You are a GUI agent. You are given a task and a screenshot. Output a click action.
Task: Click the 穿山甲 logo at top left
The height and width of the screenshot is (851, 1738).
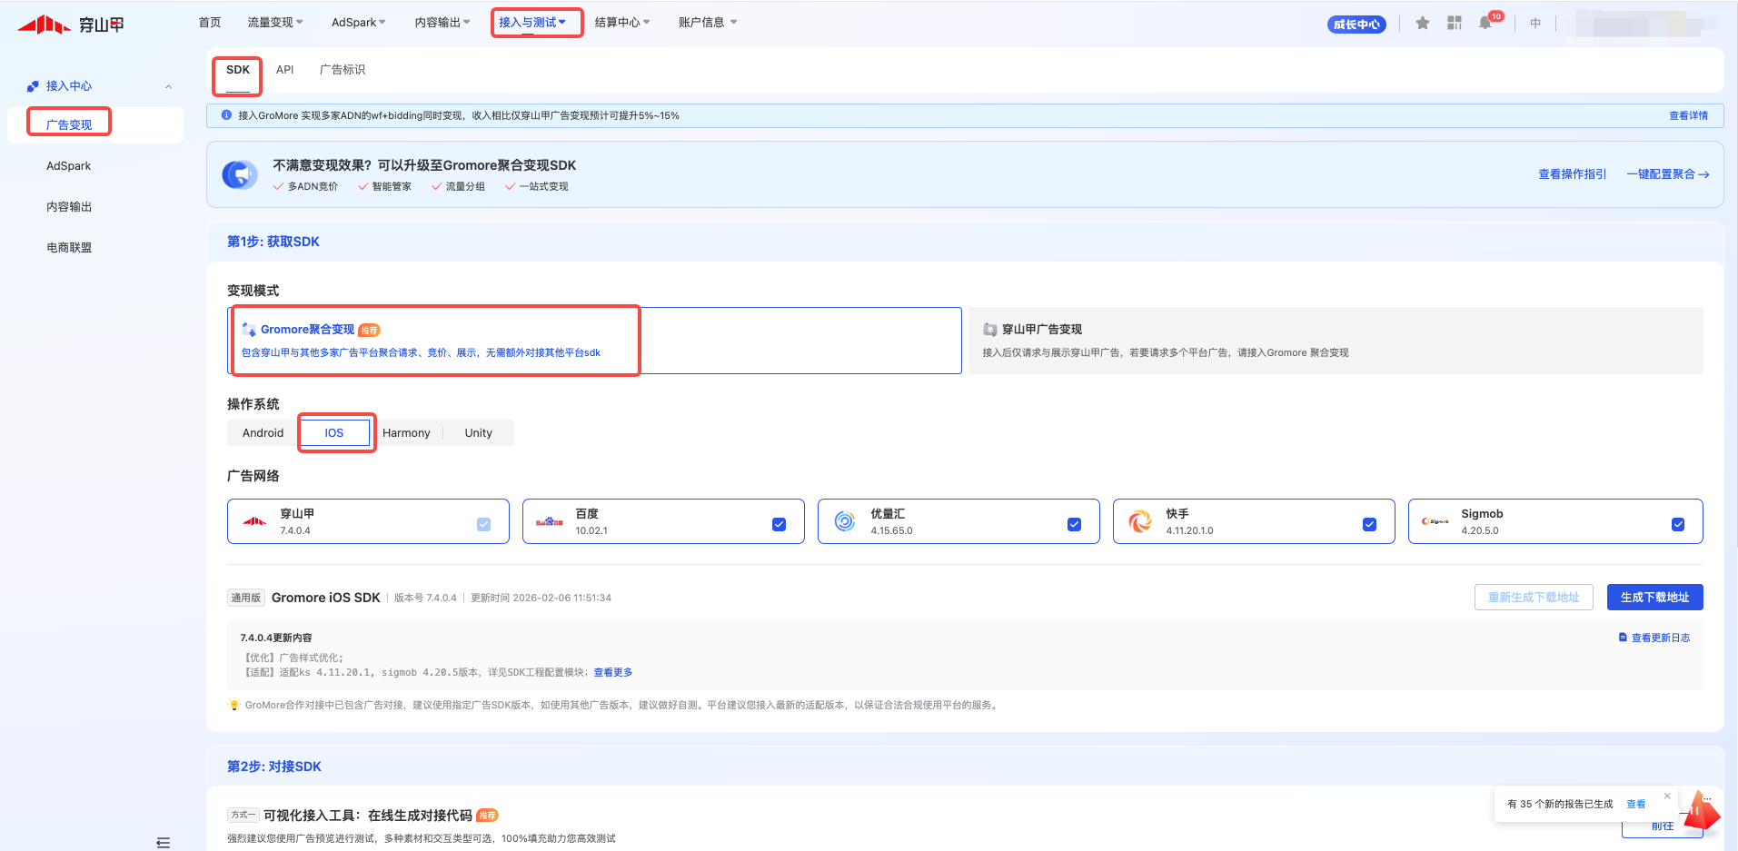coord(71,25)
